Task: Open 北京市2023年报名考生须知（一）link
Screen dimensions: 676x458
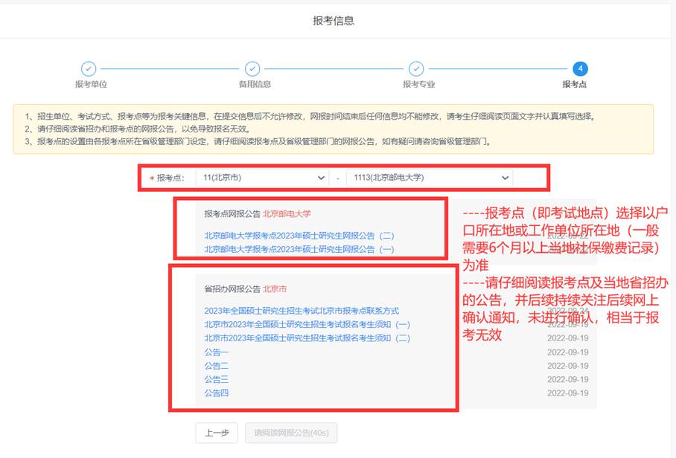Action: click(x=307, y=324)
